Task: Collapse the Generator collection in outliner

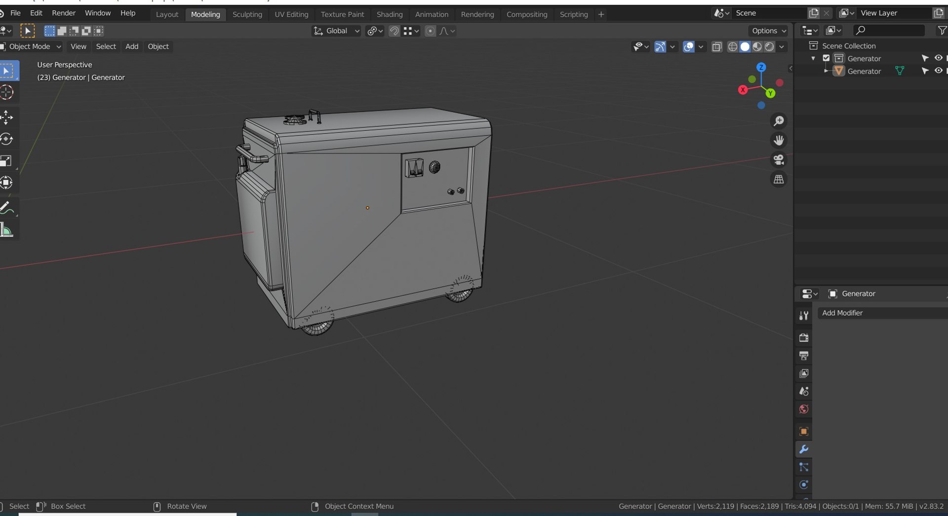Action: pyautogui.click(x=813, y=58)
